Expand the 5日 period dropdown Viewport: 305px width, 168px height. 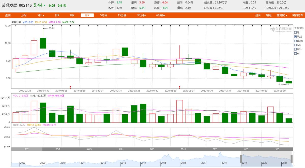(x=41, y=15)
